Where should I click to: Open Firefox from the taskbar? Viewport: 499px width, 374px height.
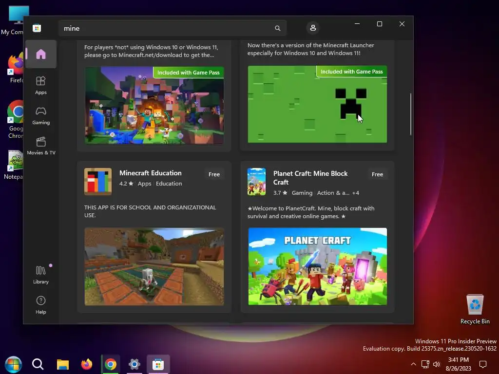(x=87, y=364)
